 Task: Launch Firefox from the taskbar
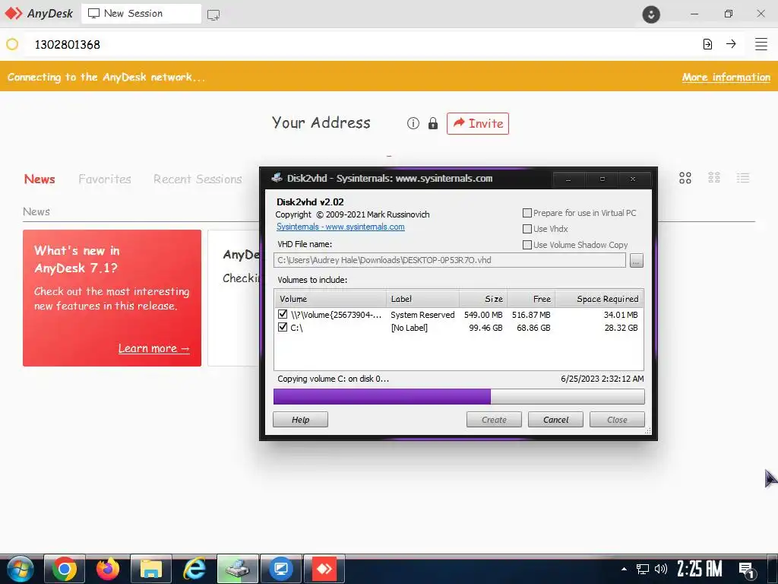point(108,569)
